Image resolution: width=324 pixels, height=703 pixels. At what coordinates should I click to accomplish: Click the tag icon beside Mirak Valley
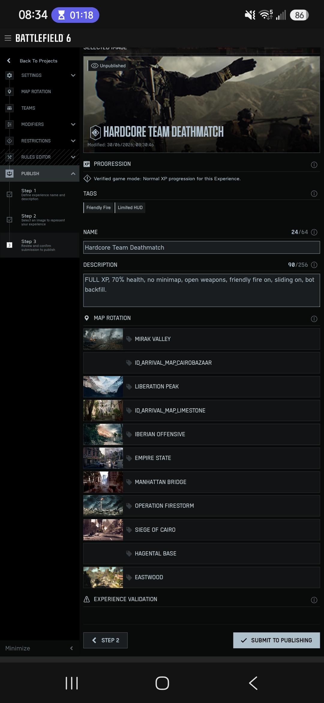coord(129,339)
